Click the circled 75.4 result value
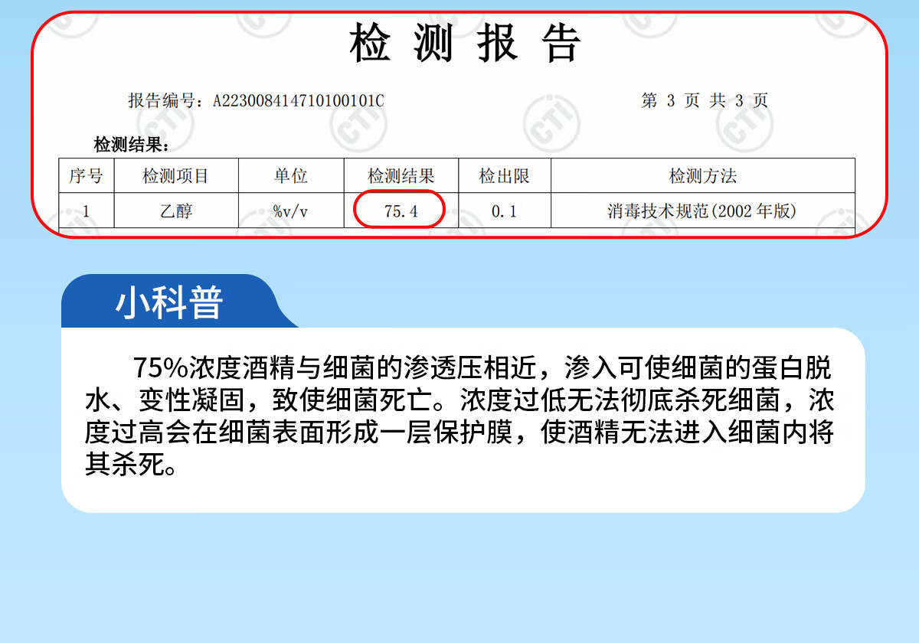Screen dimensions: 919x643 tap(401, 211)
